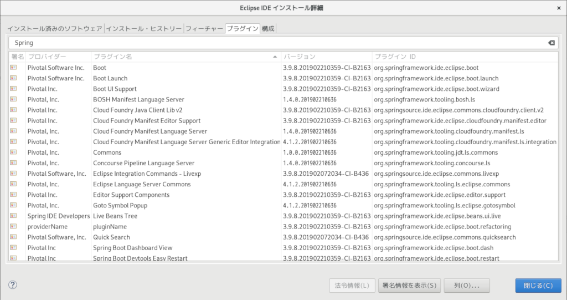
Task: Click signed icon of Goto Symbol Popup row
Action: (x=13, y=205)
